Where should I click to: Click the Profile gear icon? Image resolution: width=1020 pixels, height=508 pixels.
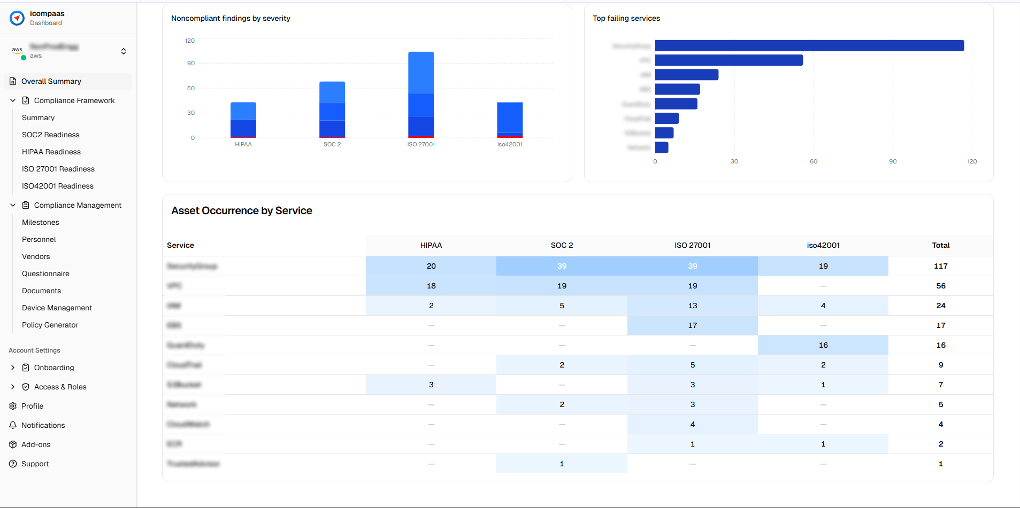pos(13,406)
